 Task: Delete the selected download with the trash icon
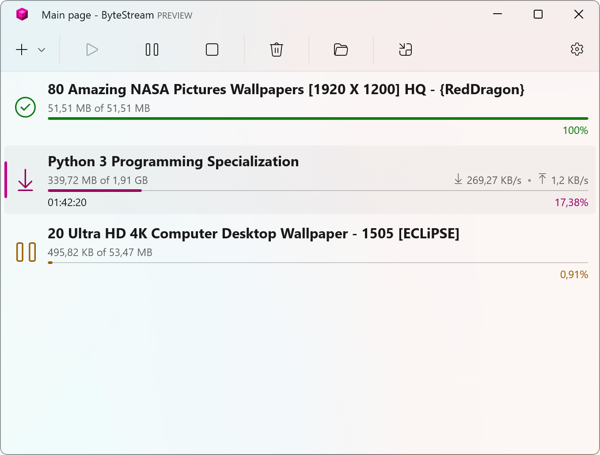(277, 50)
